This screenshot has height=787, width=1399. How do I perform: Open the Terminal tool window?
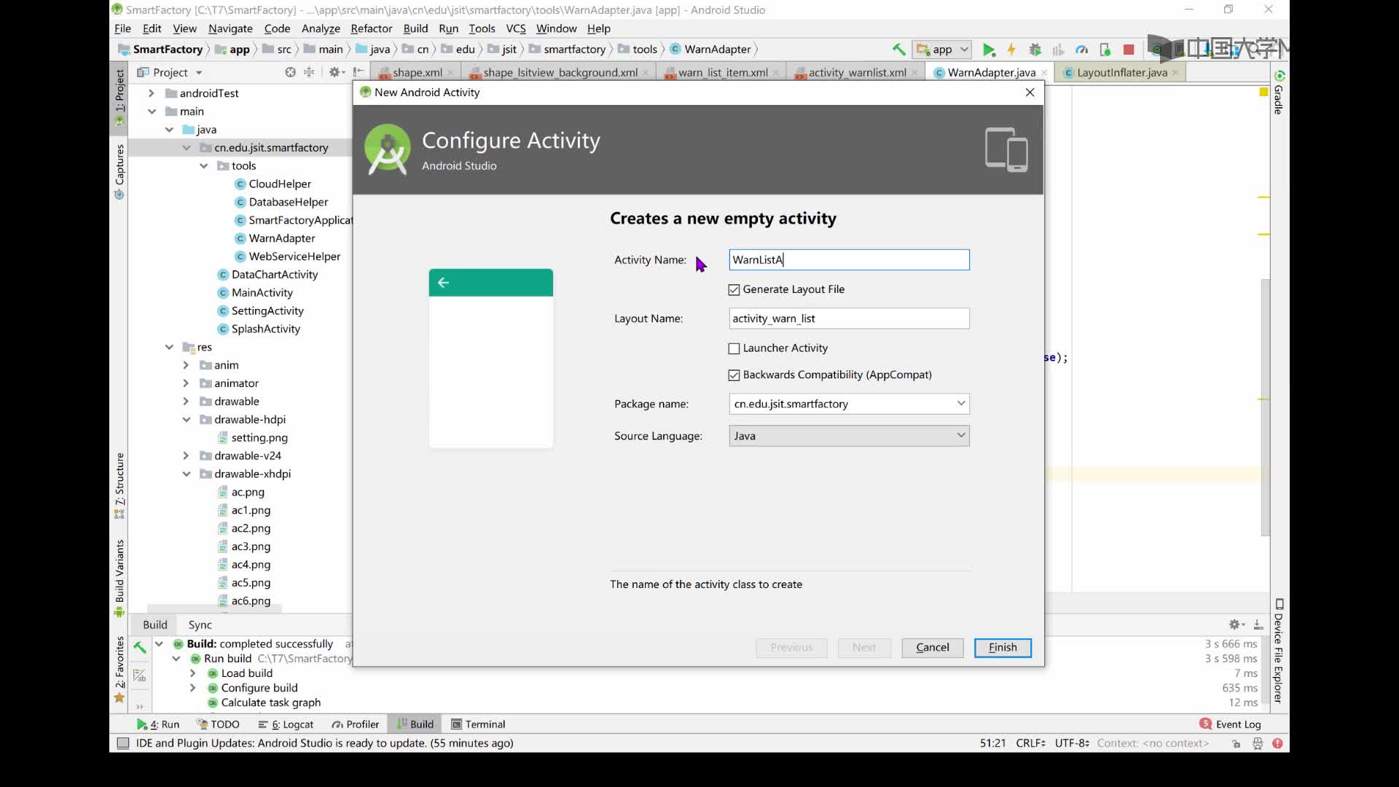478,724
